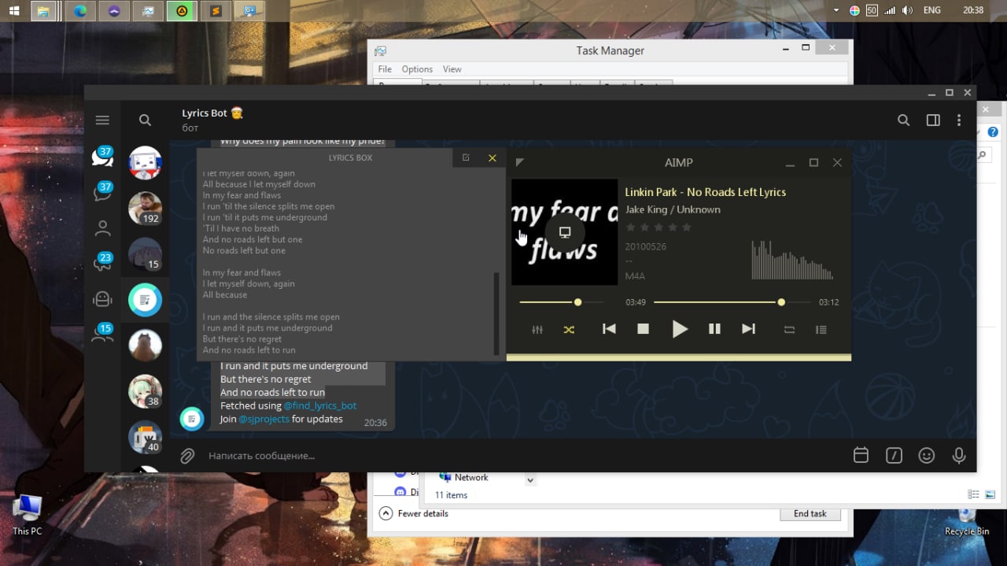This screenshot has height=566, width=1007.
Task: Toggle repeat mode in AIMP
Action: (x=789, y=330)
